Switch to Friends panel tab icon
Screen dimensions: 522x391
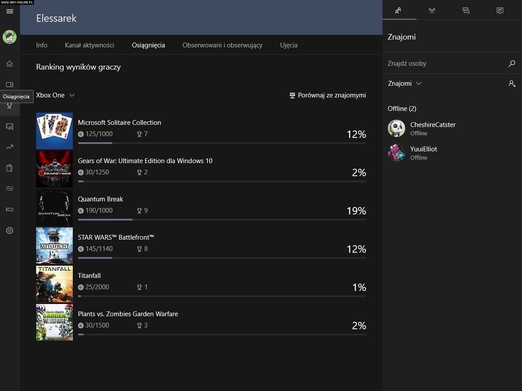pyautogui.click(x=398, y=10)
